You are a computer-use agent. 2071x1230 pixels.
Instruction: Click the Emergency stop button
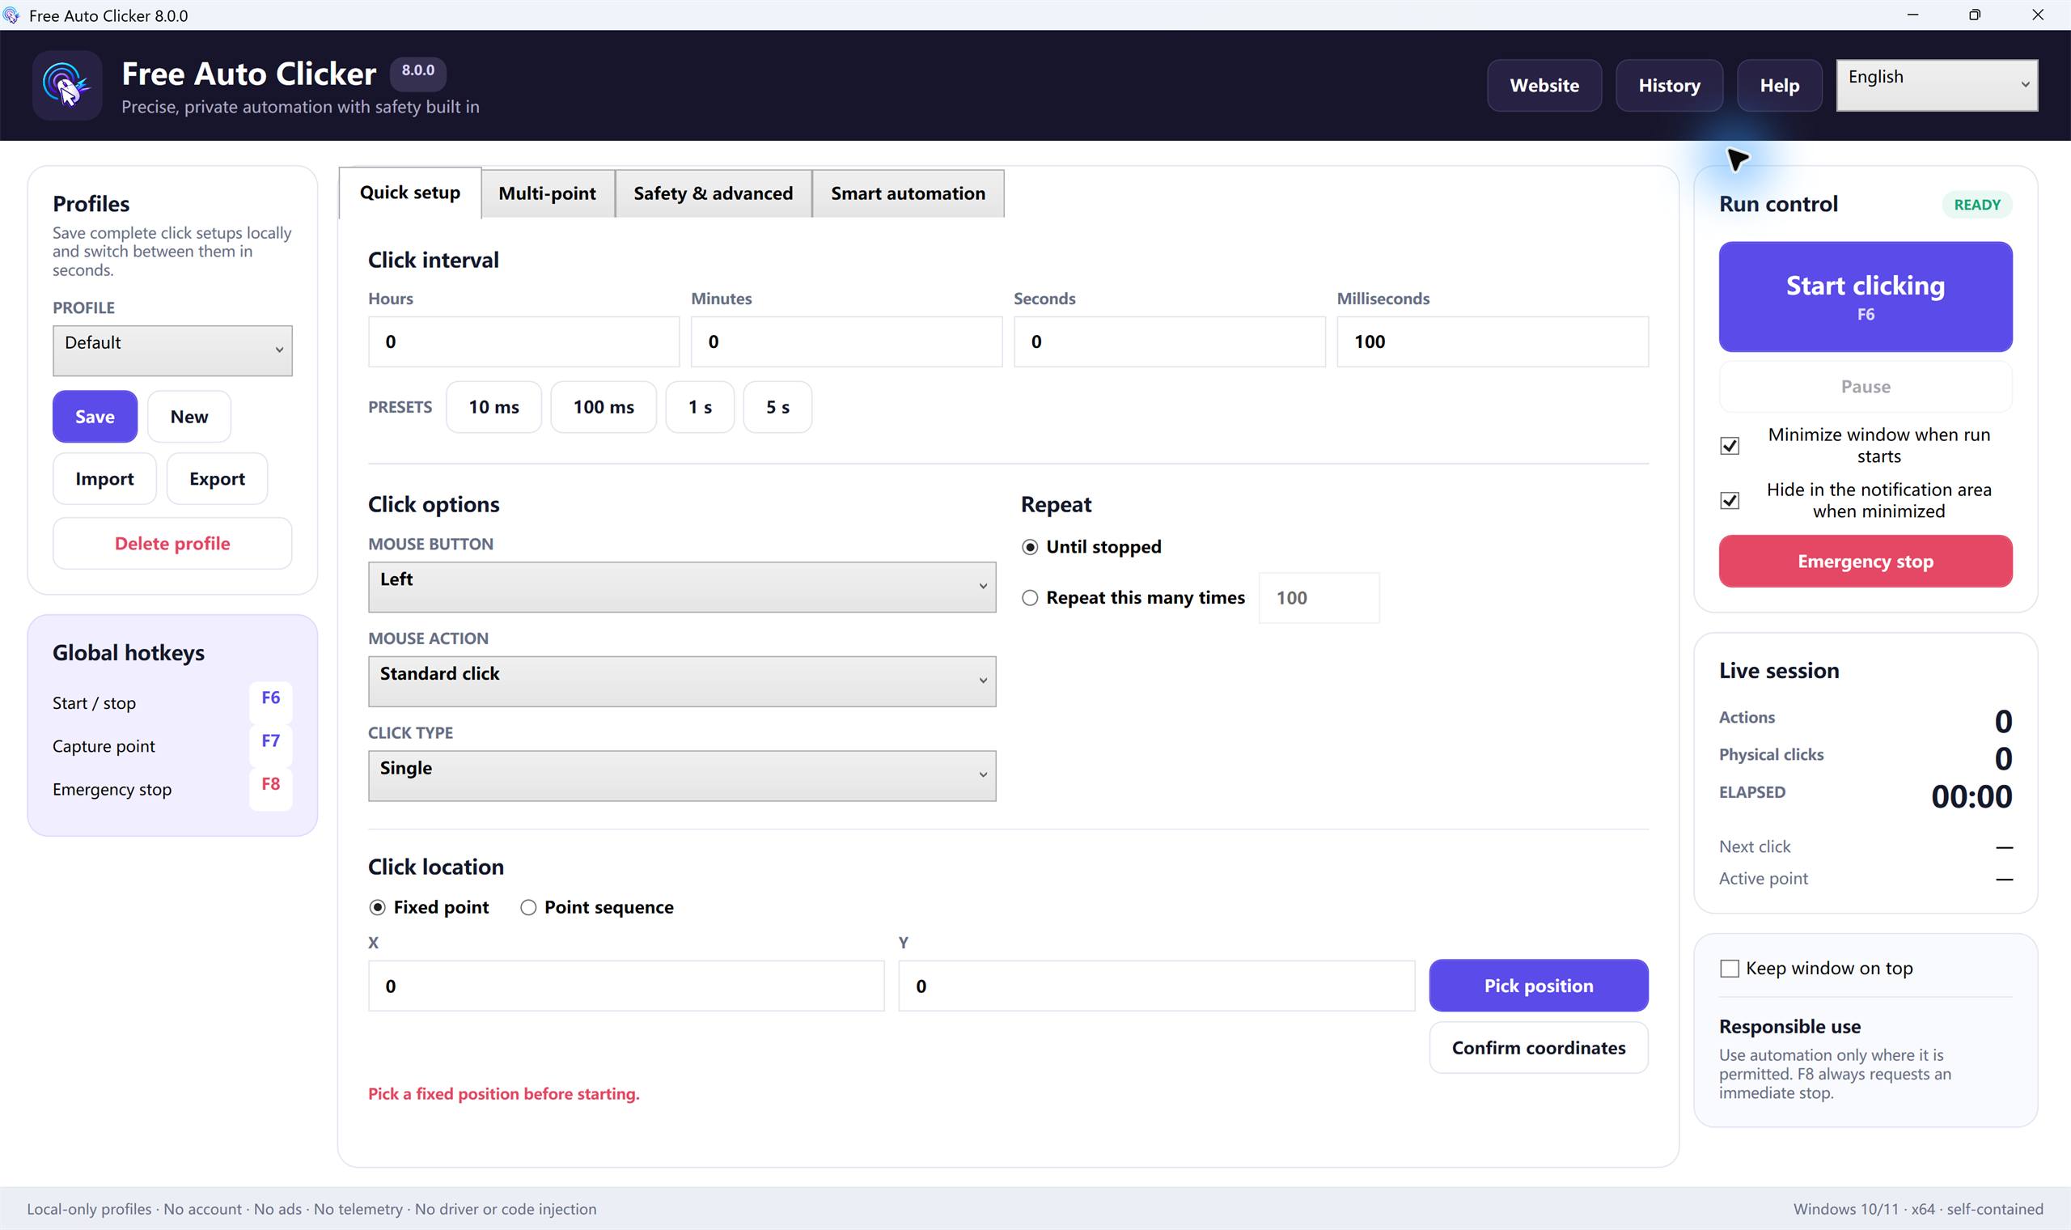pyautogui.click(x=1866, y=562)
